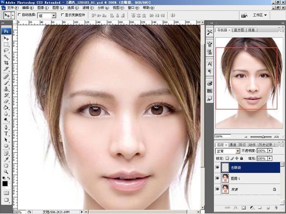Enable the 自动选择 checkbox
286x214 pixels.
[x=19, y=15]
